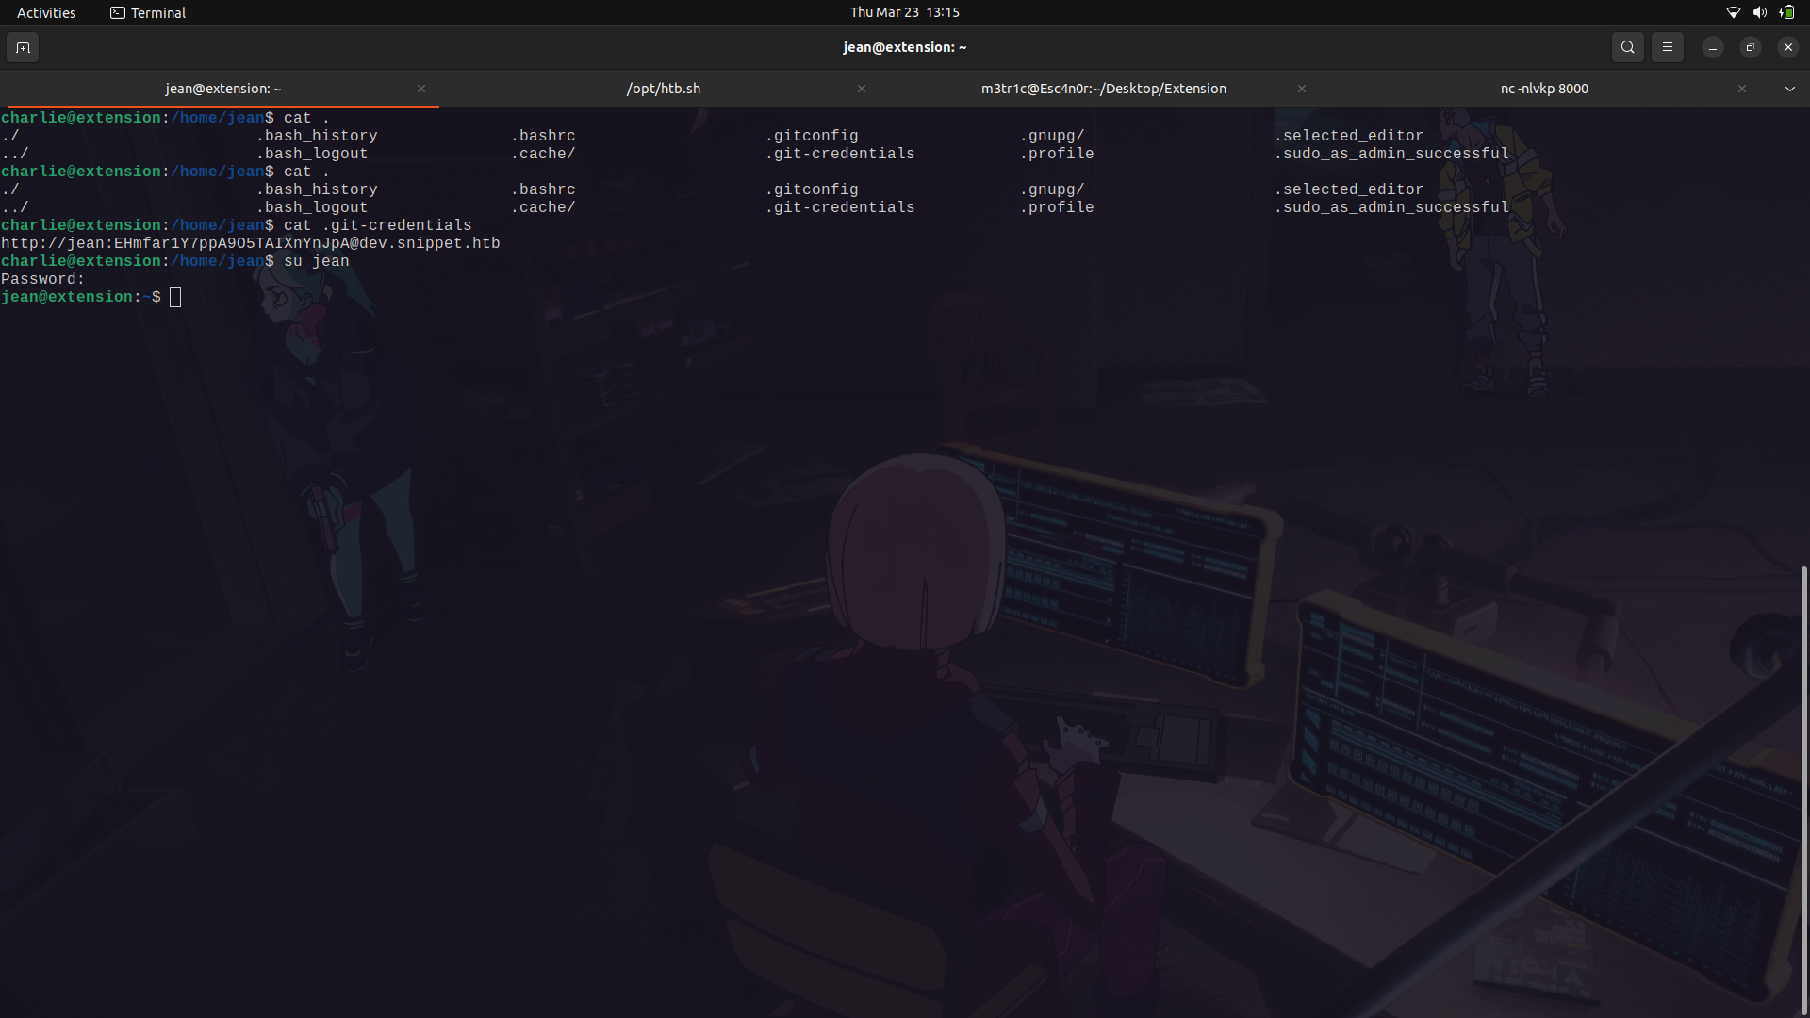This screenshot has width=1810, height=1018.
Task: Select the m3tr1c@Esc4n0r Desktop/Extension tab
Action: 1103,89
